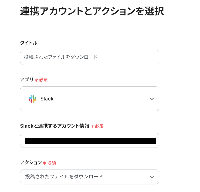Click the アプリ field label
This screenshot has height=192, width=200.
click(x=27, y=80)
